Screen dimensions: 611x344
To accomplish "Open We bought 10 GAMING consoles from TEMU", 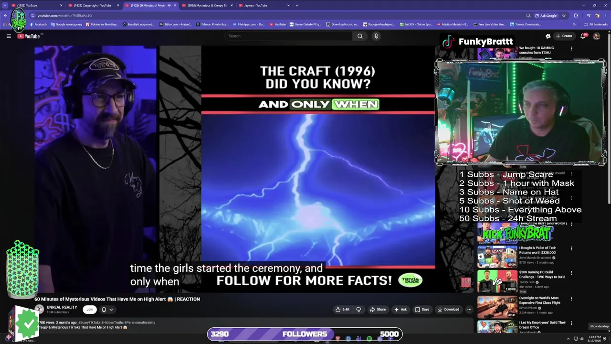I will pyautogui.click(x=537, y=50).
